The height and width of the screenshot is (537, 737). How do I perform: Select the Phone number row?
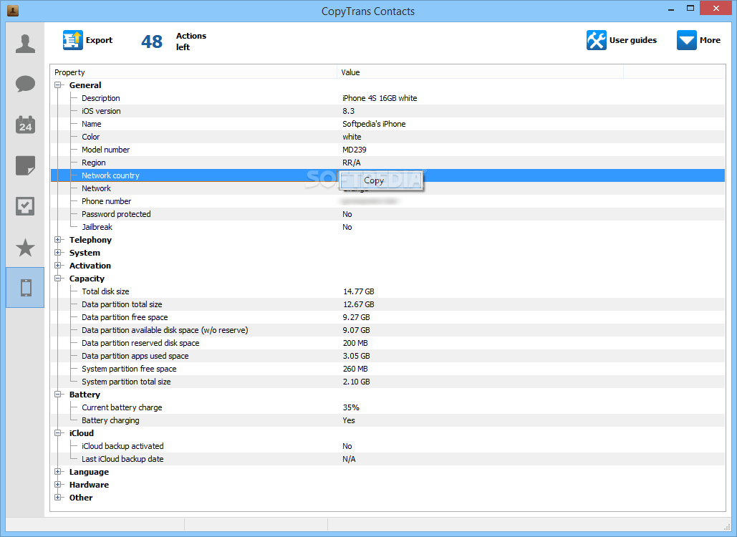click(x=387, y=201)
